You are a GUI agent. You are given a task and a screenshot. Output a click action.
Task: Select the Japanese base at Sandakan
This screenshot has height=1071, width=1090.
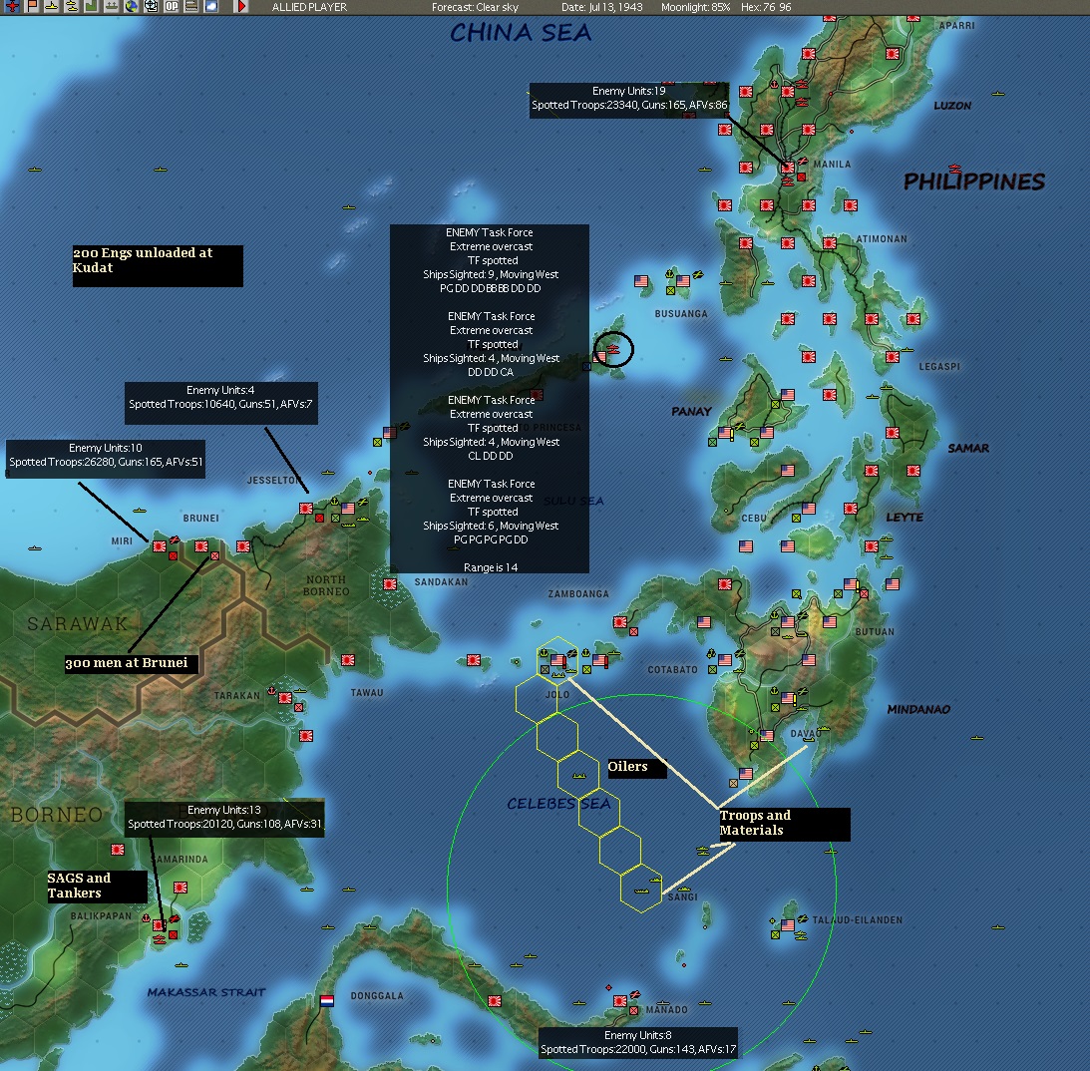tap(390, 584)
